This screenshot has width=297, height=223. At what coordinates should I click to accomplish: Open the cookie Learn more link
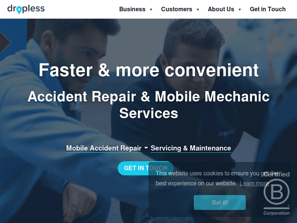254,183
